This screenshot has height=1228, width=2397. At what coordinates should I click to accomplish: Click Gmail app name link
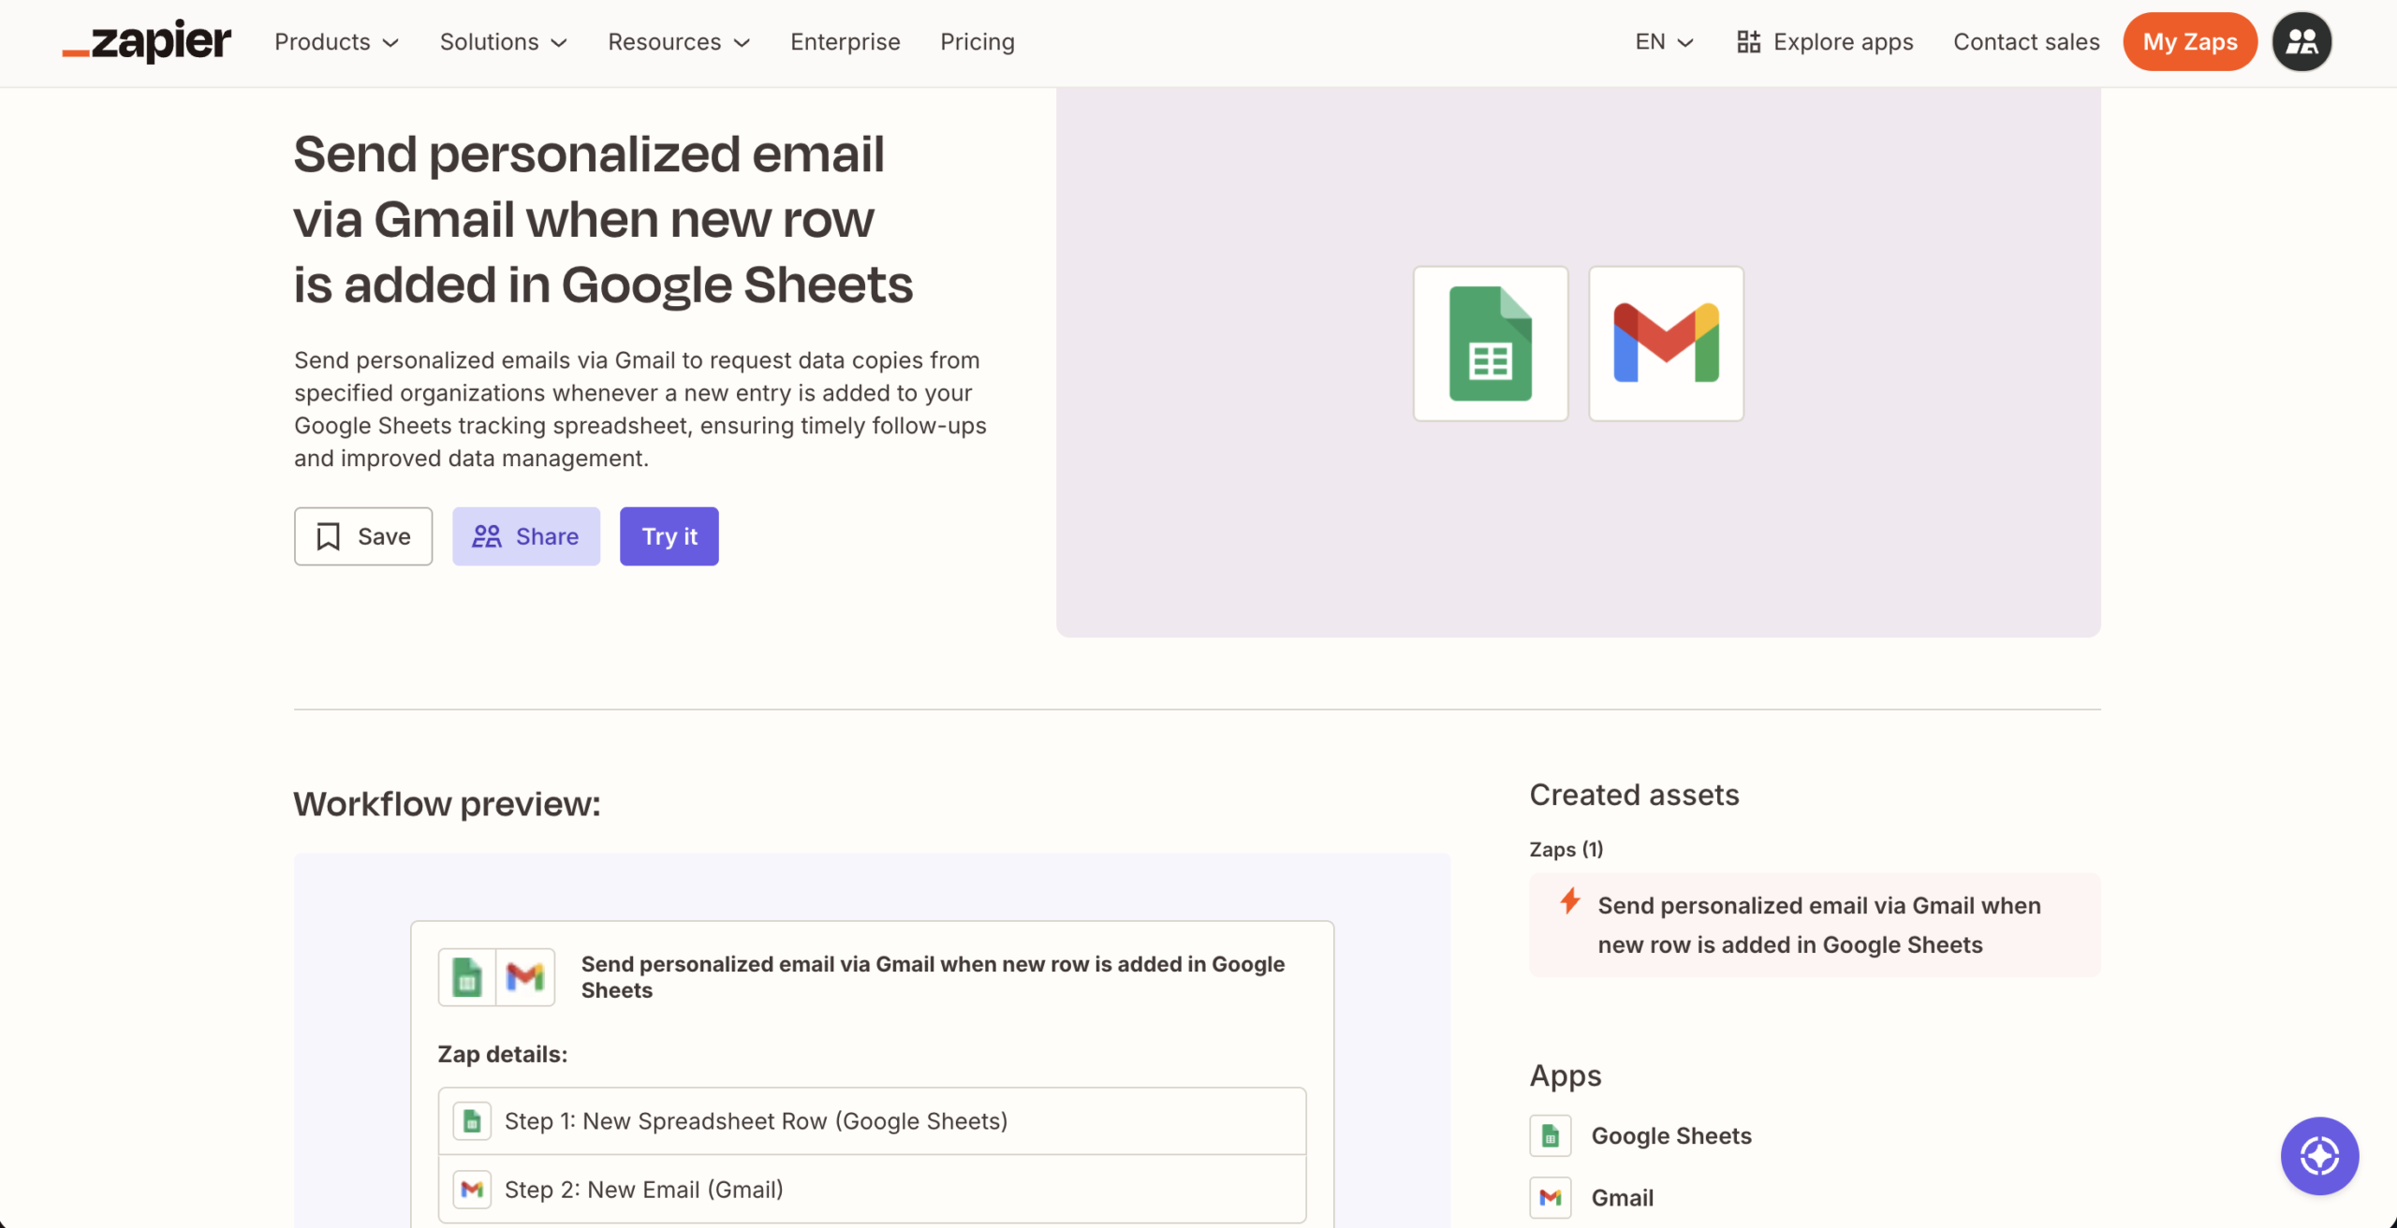1623,1198
